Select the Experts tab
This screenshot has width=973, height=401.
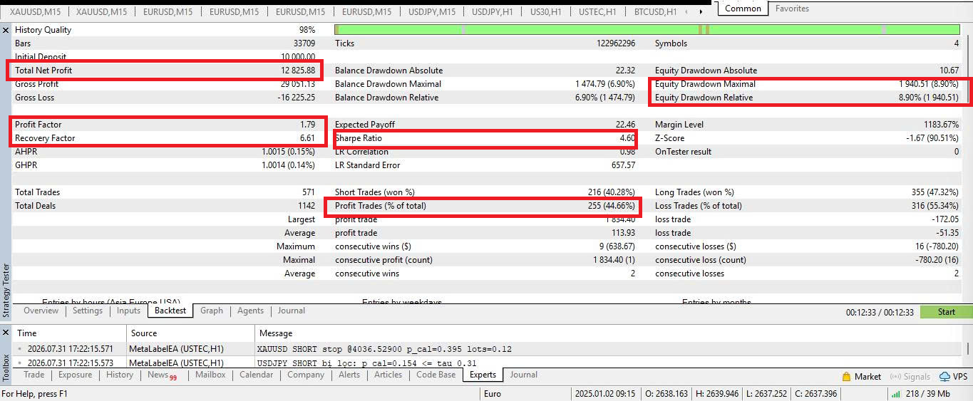pos(483,375)
